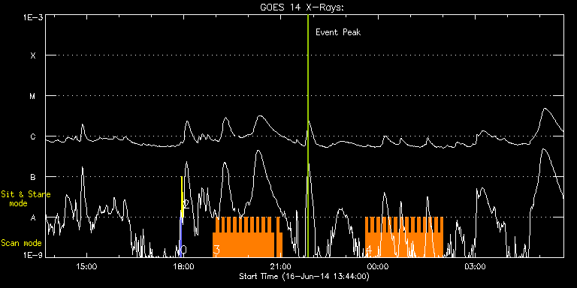Select the orange observation block labeled 4
Viewport: 577px width, 288px height.
coord(404,237)
